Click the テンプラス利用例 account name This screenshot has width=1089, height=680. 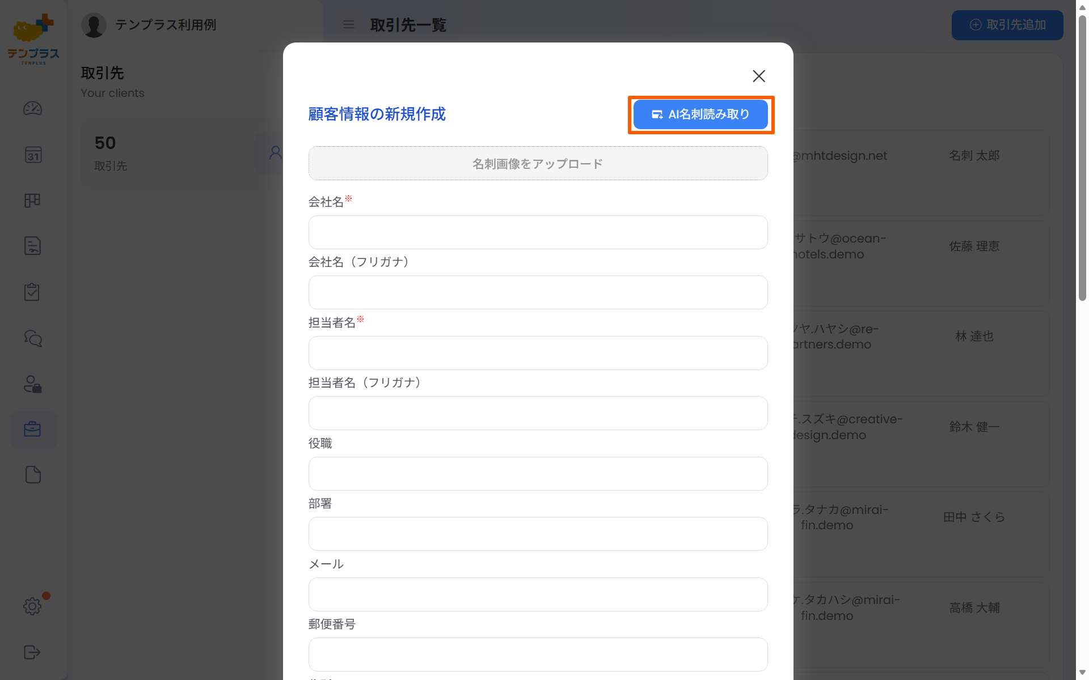[166, 25]
